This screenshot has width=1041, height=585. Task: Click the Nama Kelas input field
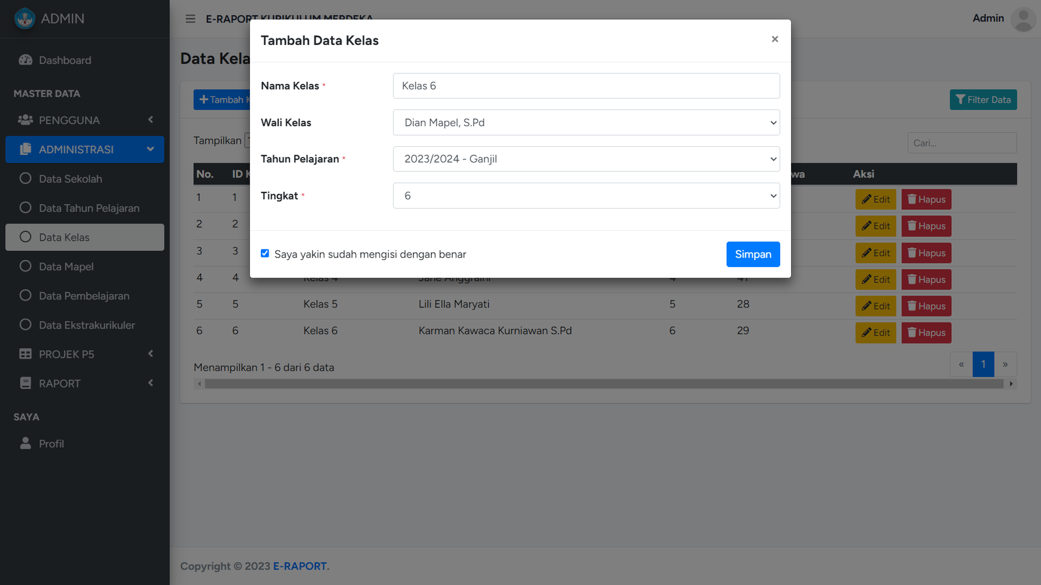click(586, 86)
